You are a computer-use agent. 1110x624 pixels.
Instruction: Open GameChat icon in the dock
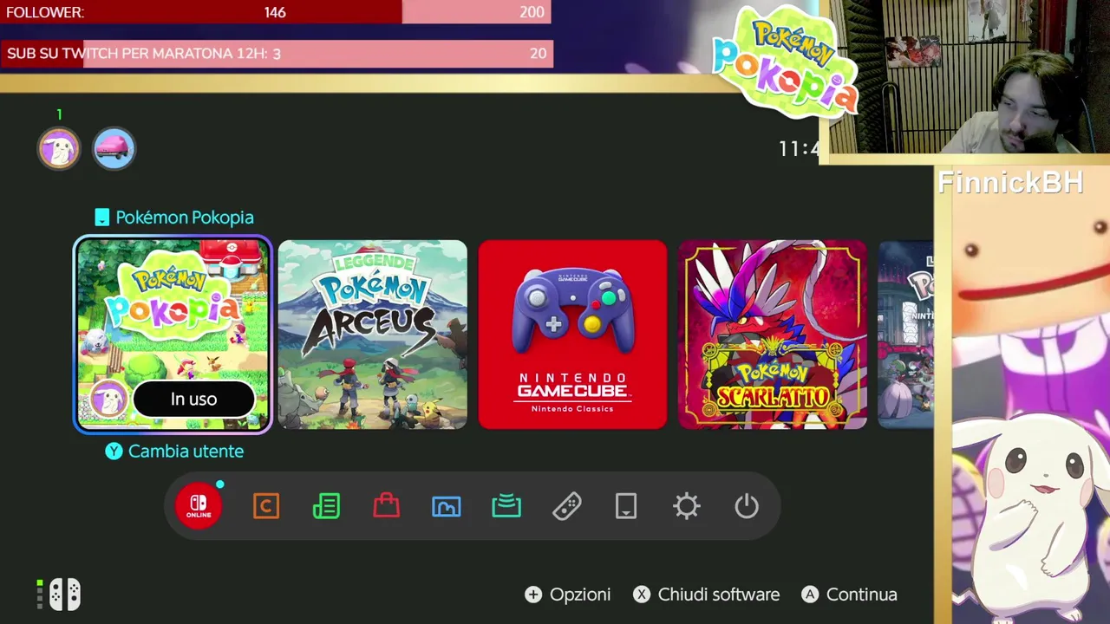tap(266, 506)
